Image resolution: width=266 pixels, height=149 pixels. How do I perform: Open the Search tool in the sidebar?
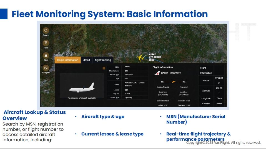tap(46, 31)
